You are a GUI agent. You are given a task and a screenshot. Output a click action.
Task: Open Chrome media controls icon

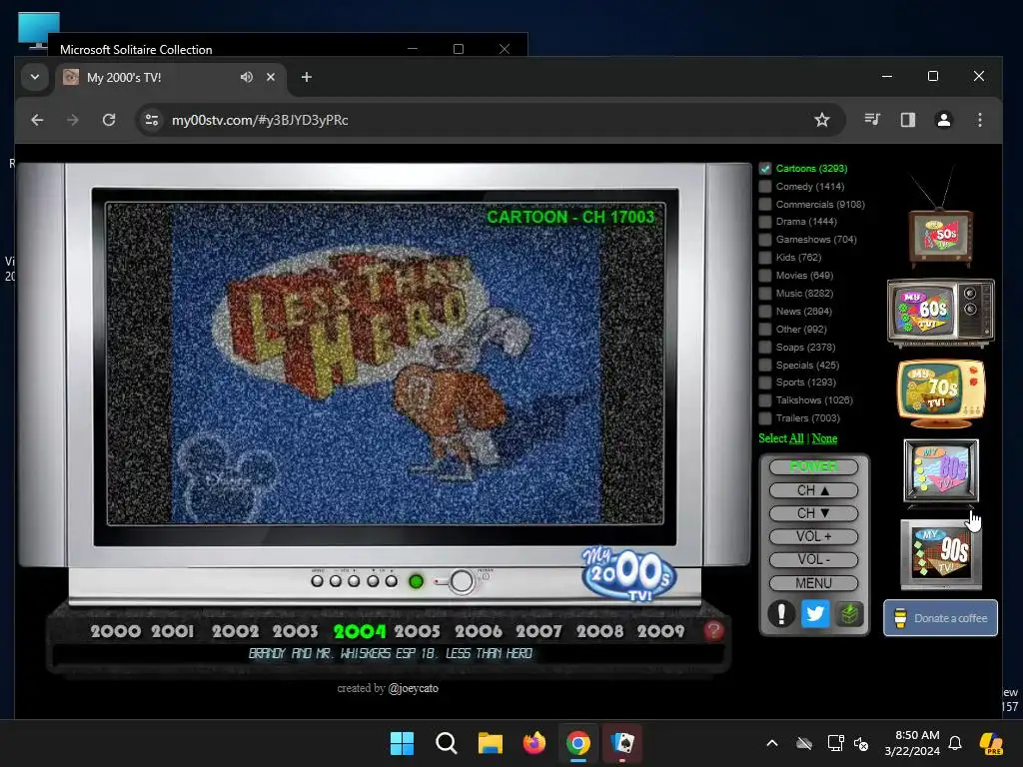(871, 120)
